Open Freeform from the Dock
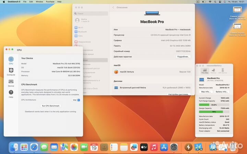 click(x=134, y=147)
